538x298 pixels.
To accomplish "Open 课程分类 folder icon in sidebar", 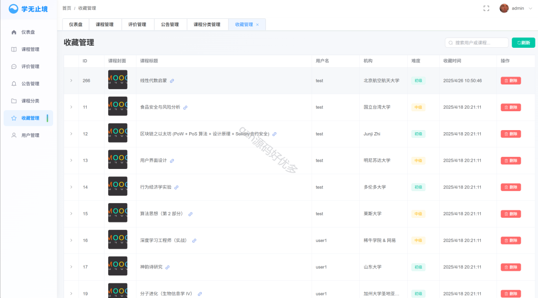I will point(14,101).
